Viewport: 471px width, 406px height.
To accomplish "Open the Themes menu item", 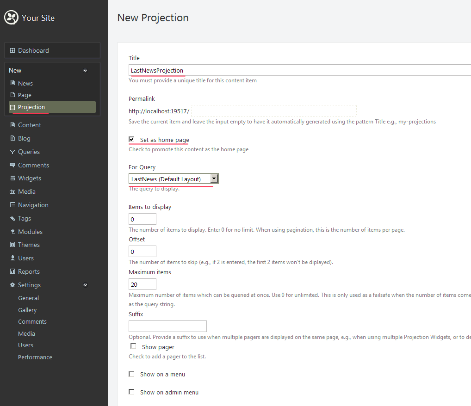I will pyautogui.click(x=29, y=245).
